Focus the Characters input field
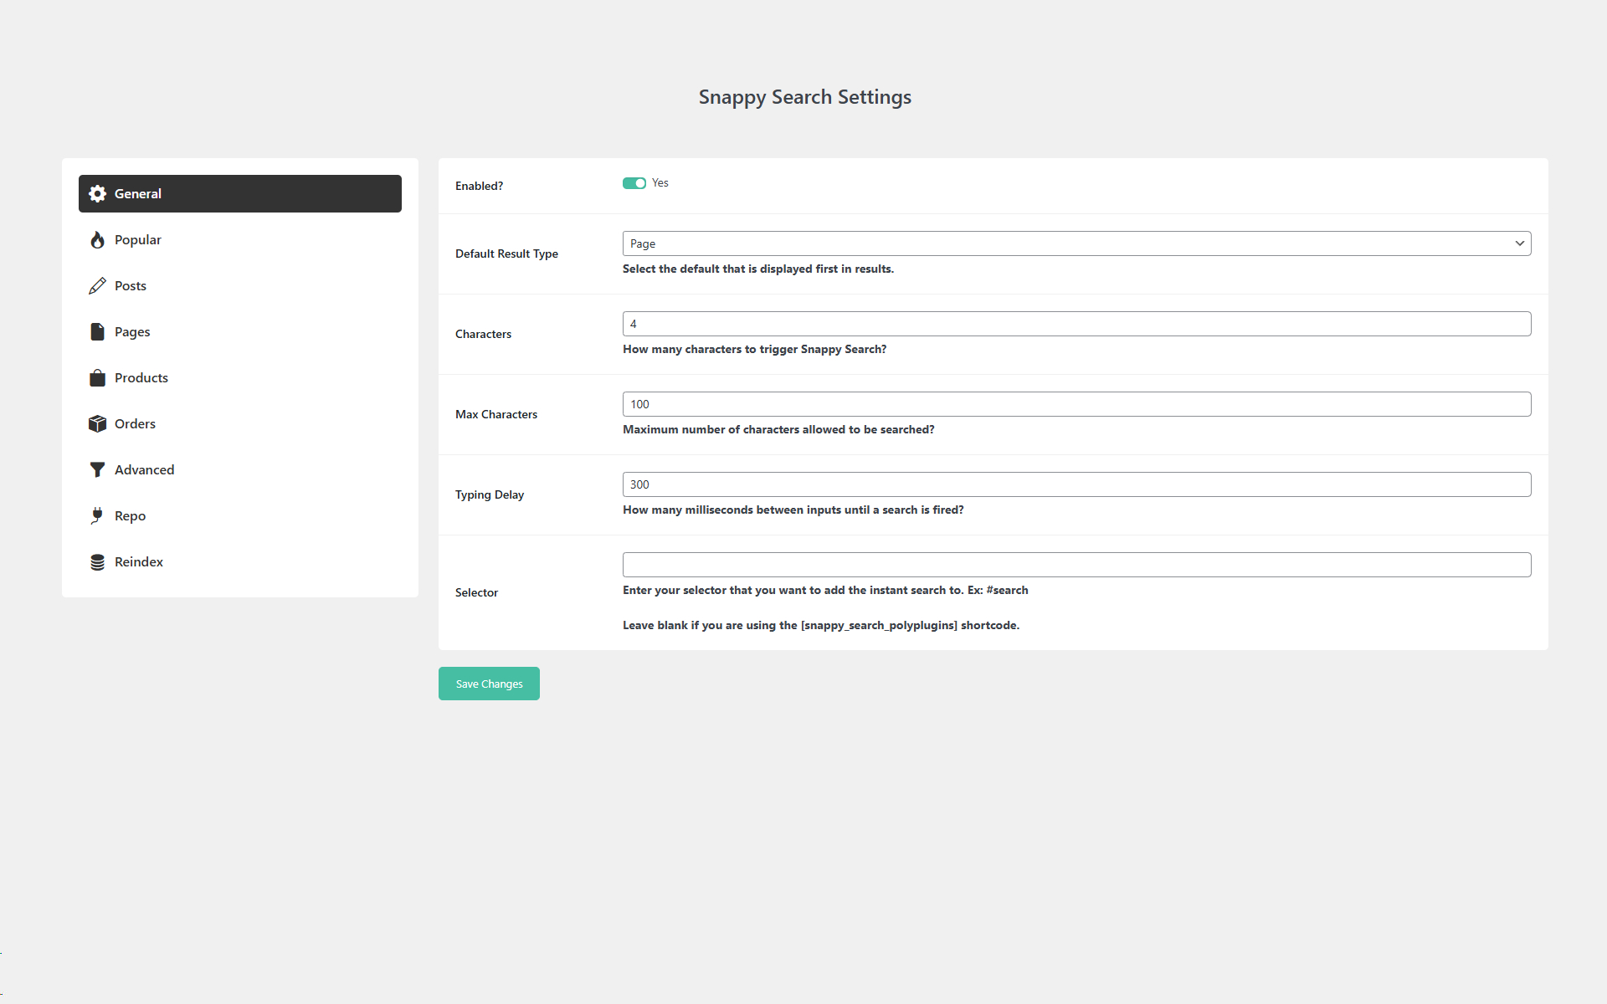1607x1004 pixels. tap(1076, 324)
